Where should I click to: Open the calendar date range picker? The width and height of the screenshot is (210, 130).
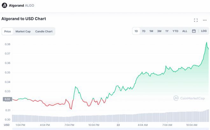click(194, 31)
